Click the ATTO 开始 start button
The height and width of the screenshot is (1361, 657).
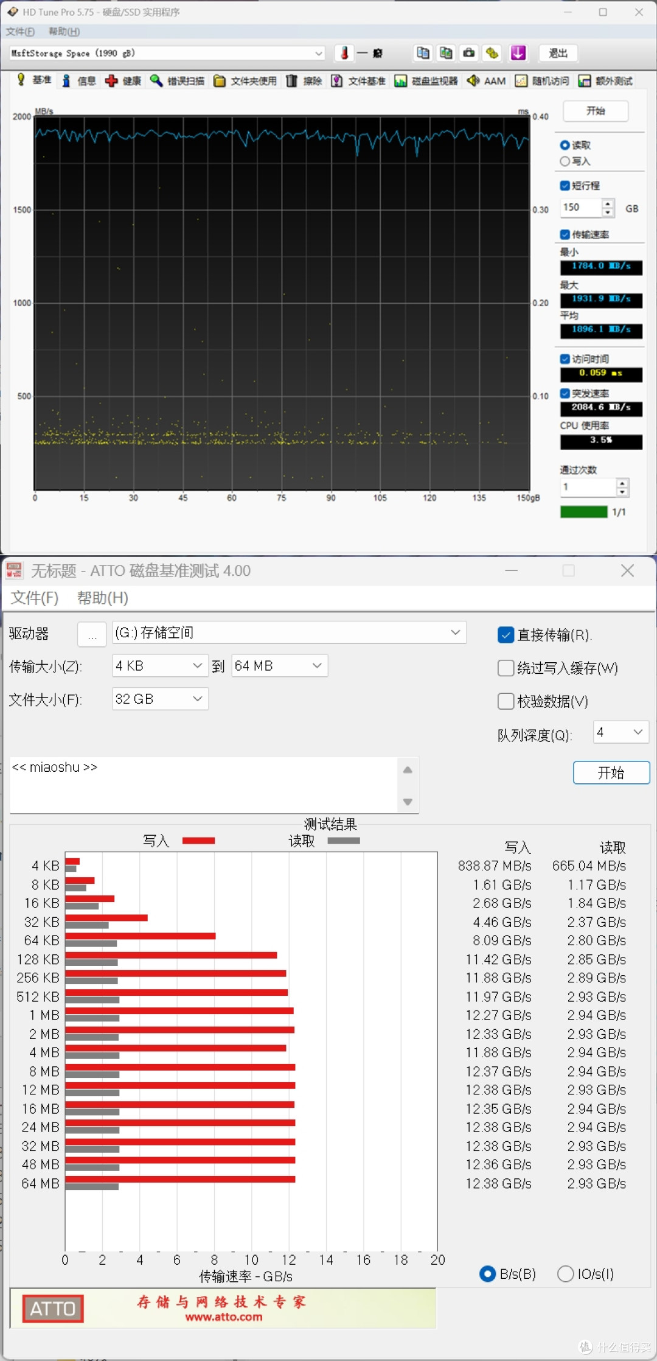[611, 772]
